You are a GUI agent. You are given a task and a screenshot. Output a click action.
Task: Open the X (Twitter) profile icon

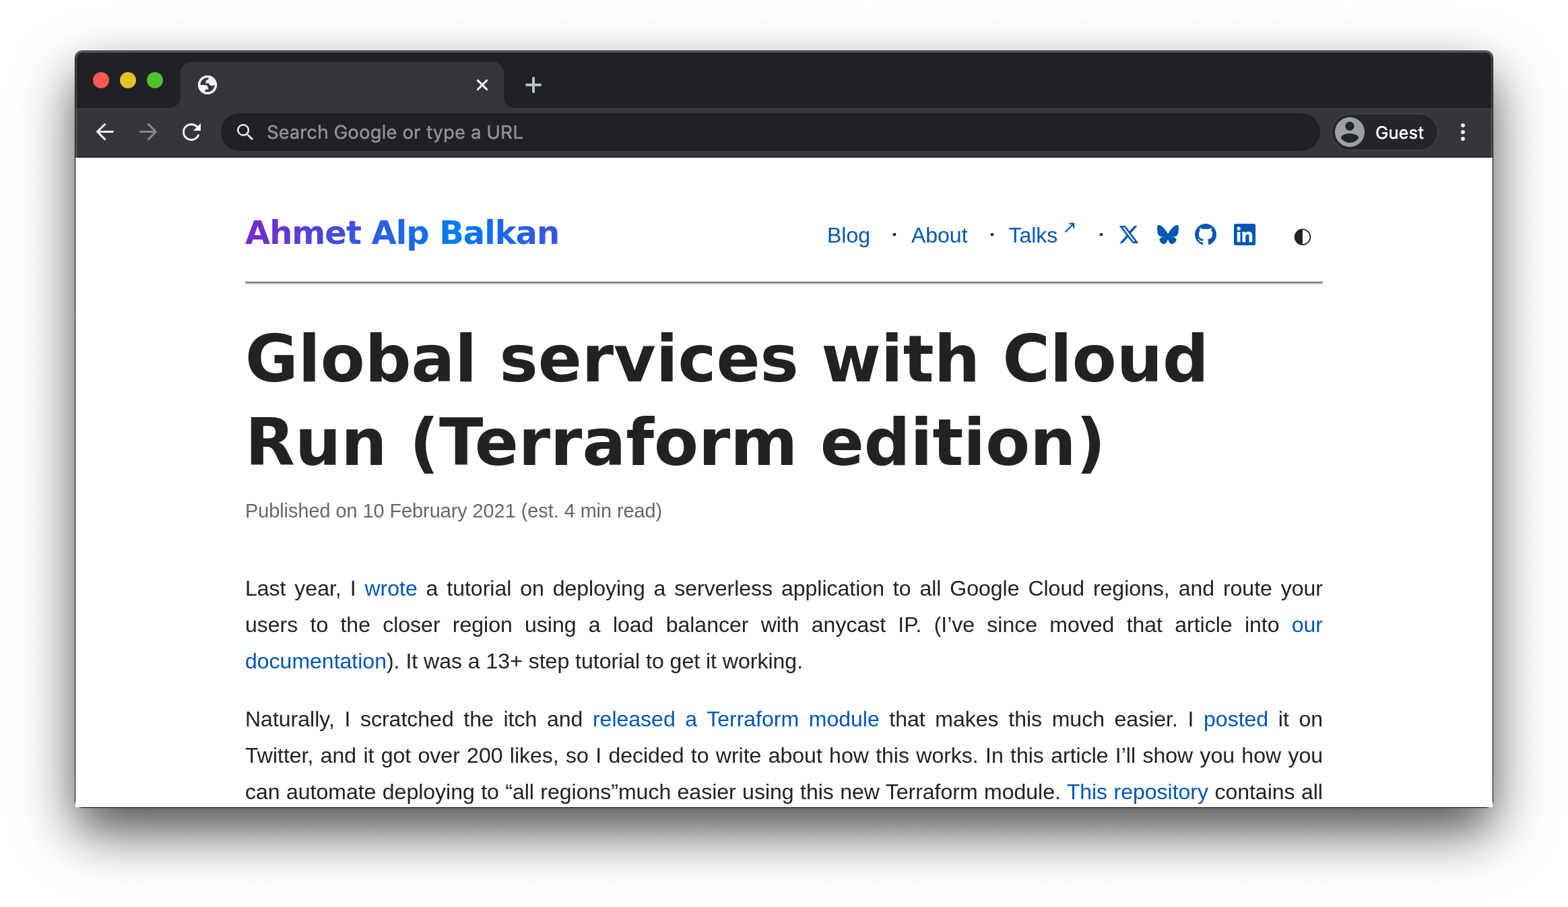[1129, 234]
